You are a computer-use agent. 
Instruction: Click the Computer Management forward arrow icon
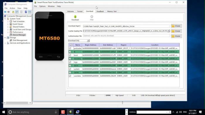tap(8, 12)
